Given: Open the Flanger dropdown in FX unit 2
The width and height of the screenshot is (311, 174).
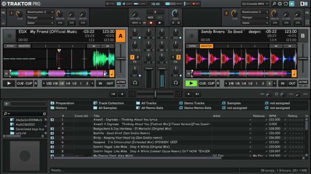Looking at the screenshot, I should click(x=255, y=18).
